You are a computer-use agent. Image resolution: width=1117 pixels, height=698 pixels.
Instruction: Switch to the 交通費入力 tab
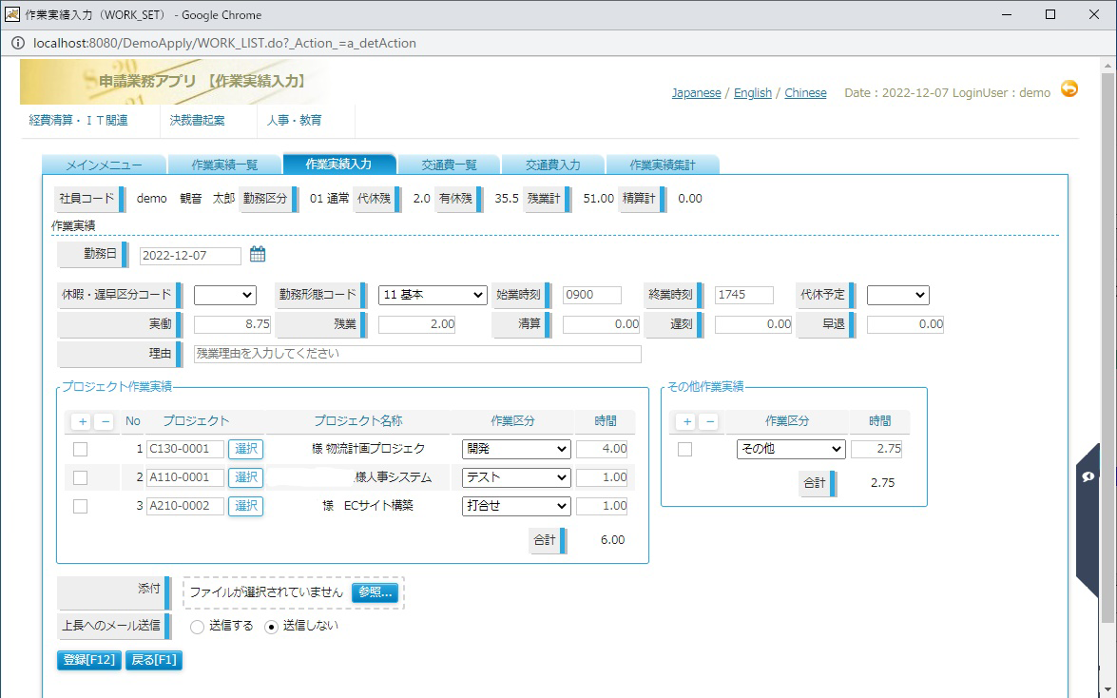[552, 165]
